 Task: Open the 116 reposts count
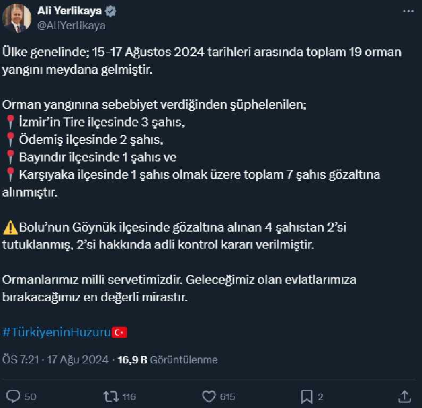(129, 397)
